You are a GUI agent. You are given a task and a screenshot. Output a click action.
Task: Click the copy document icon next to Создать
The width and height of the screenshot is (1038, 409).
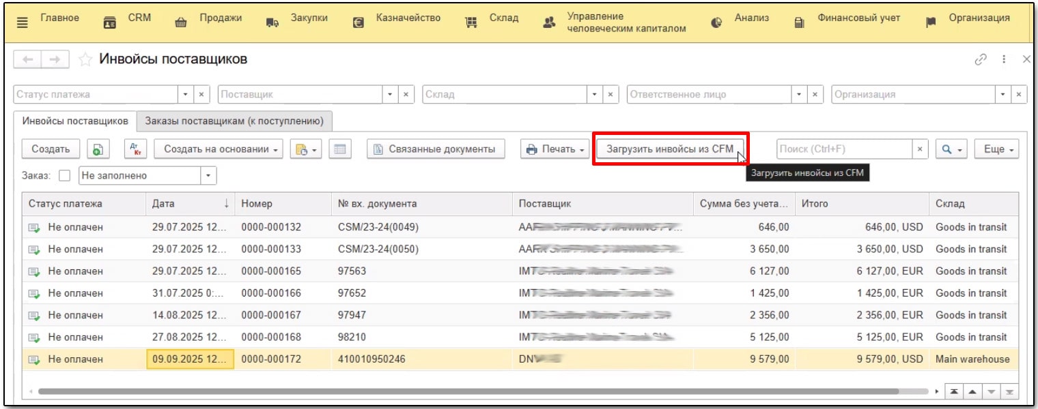[x=98, y=149]
